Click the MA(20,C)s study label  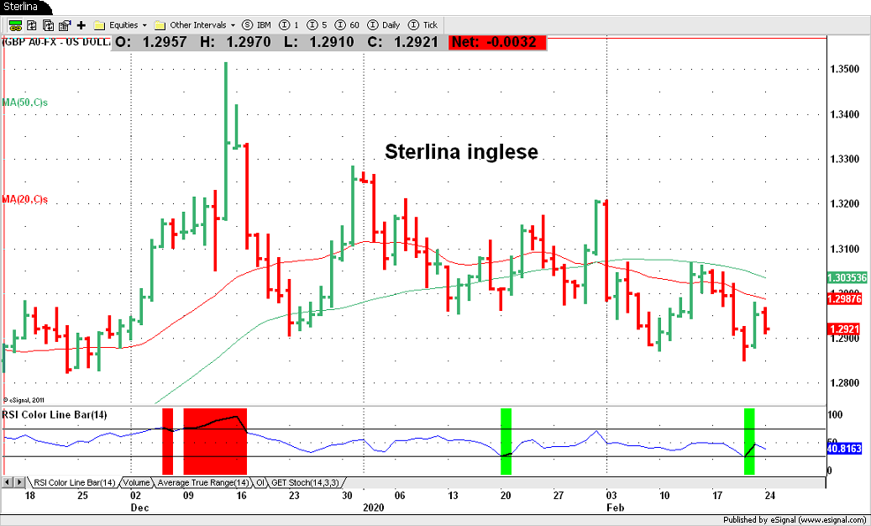point(25,199)
